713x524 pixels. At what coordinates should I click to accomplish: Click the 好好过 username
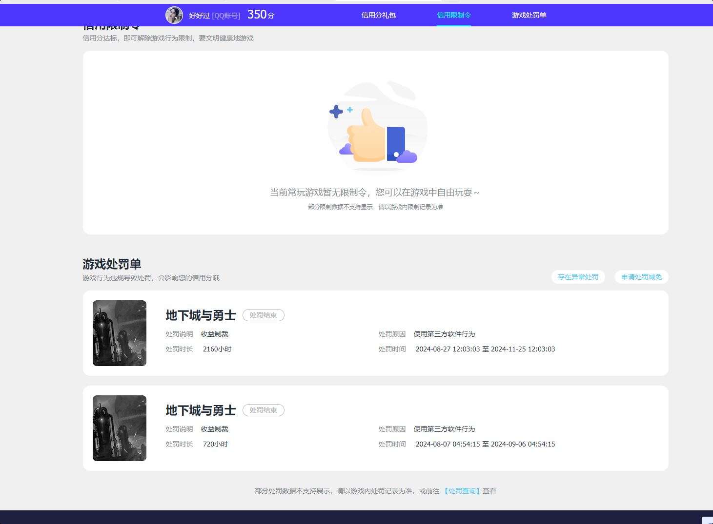(199, 16)
